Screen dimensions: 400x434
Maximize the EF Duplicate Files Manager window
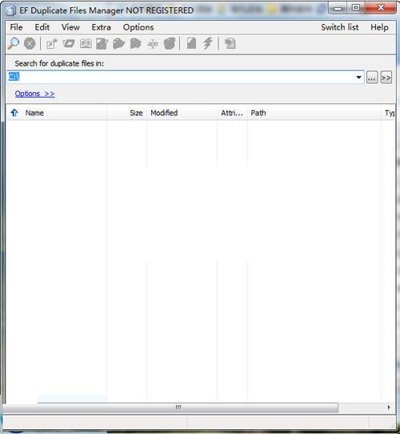(356, 8)
